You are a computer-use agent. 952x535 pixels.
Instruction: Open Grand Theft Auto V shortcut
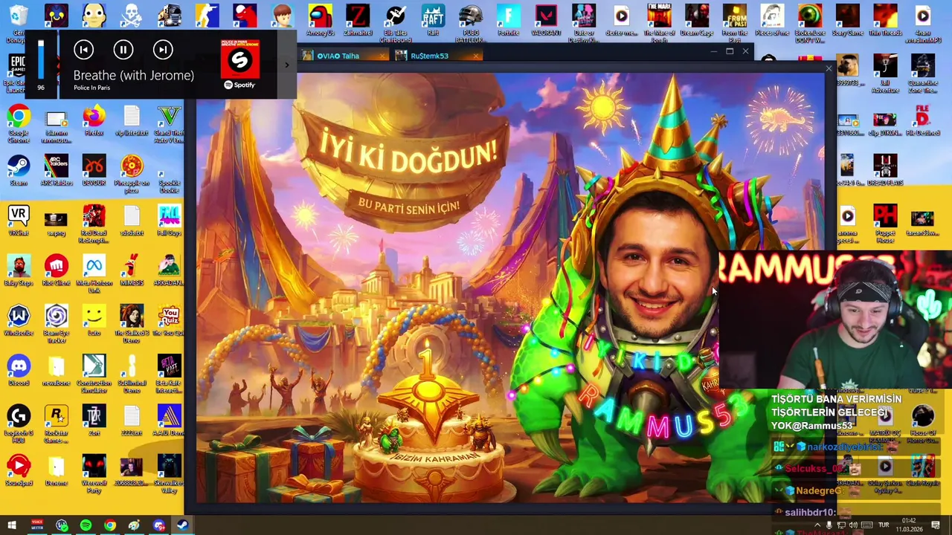[169, 124]
